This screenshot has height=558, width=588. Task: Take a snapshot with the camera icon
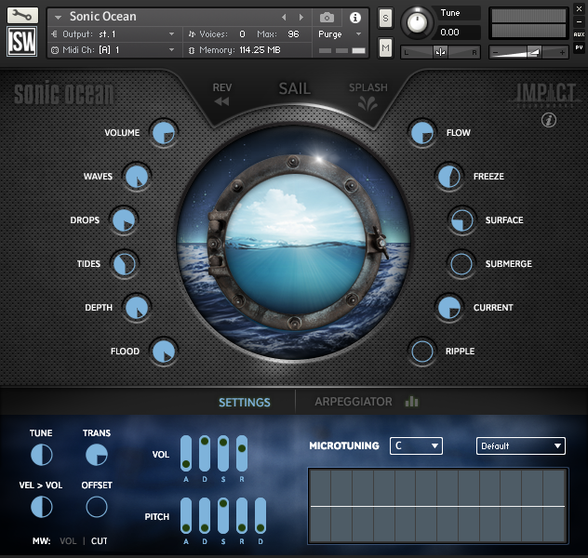(327, 18)
